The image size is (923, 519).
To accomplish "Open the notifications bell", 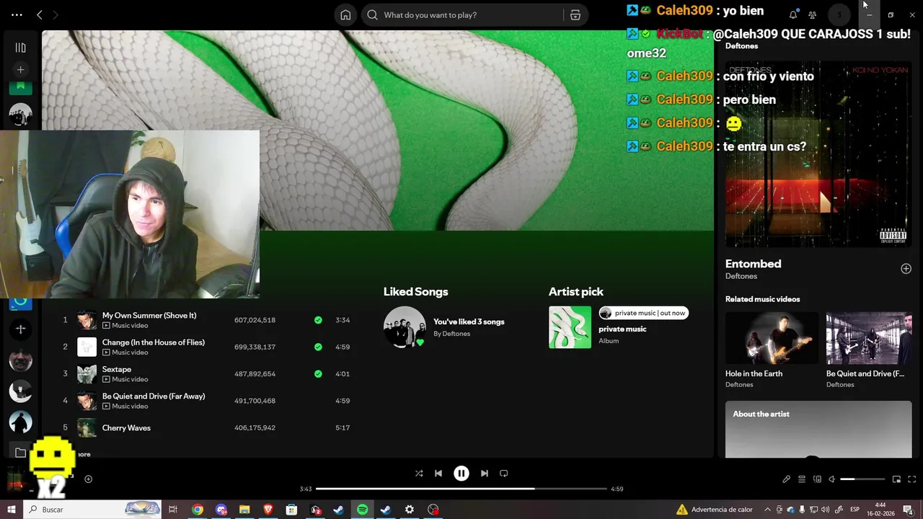I will pyautogui.click(x=793, y=15).
